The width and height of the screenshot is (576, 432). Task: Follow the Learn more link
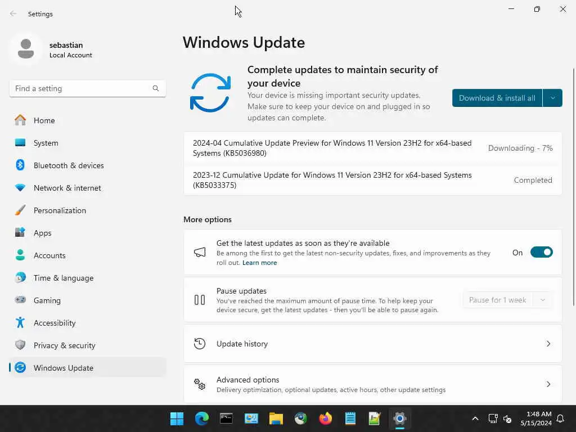[259, 263]
